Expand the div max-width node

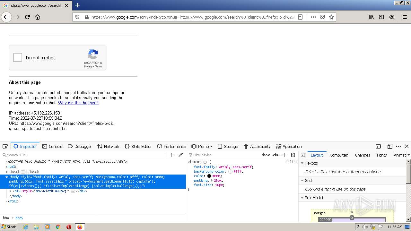click(11, 191)
